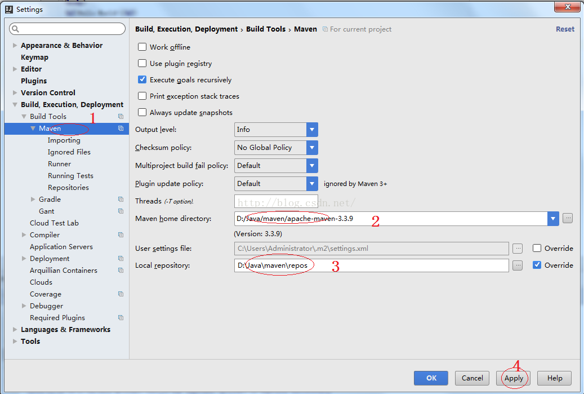The height and width of the screenshot is (394, 584).
Task: Click the IntelliJ logo in title bar
Action: pos(9,10)
